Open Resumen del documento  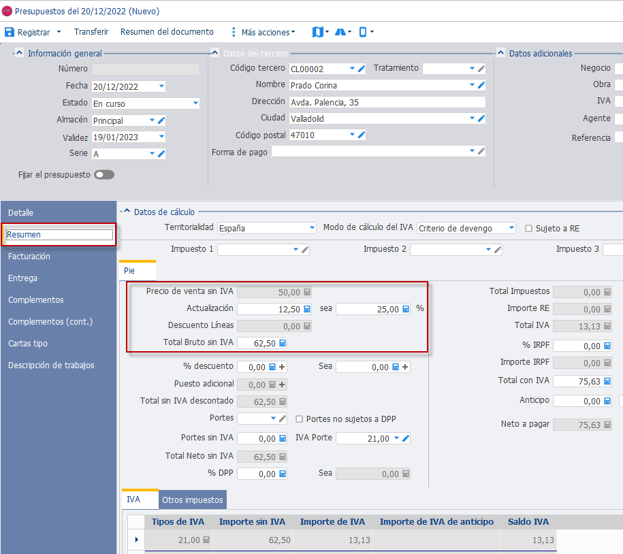pyautogui.click(x=167, y=32)
